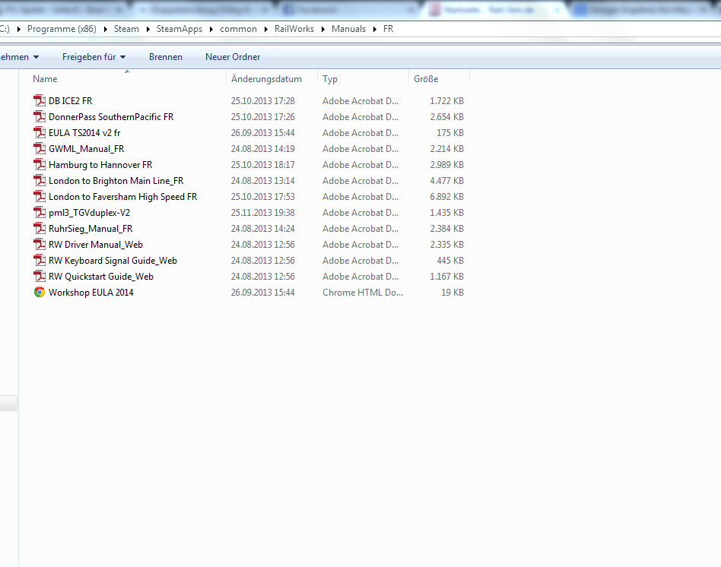This screenshot has width=721, height=567.
Task: Select the pml3_TGVduplex-V2 PDF icon
Action: click(40, 213)
